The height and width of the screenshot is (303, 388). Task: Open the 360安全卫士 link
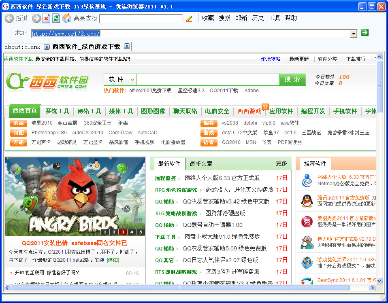pos(98,123)
